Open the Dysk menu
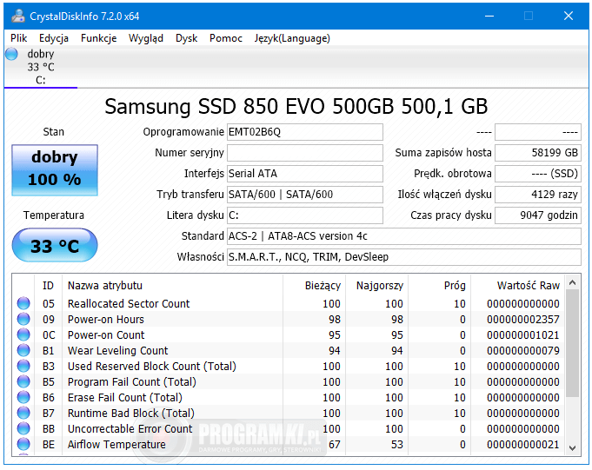This screenshot has height=470, width=592. tap(187, 38)
